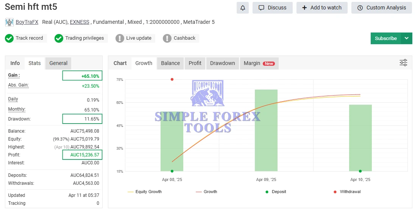Viewport: 415px width, 215px height.
Task: Toggle the Deposit legend marker
Action: (x=276, y=192)
